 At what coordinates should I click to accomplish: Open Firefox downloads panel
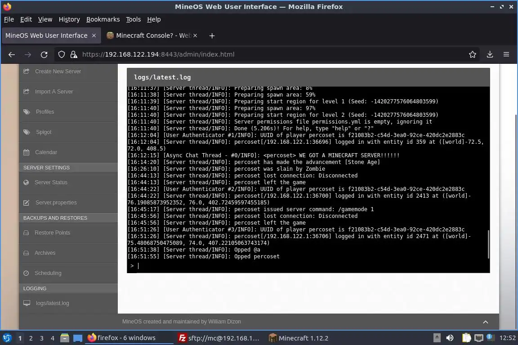(490, 54)
